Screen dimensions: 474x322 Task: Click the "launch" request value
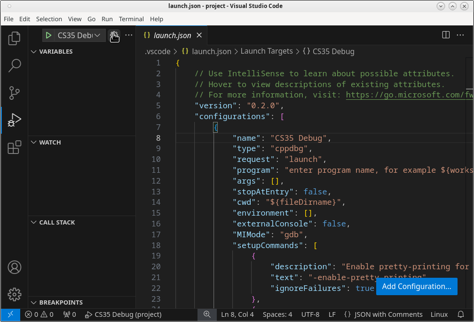[x=303, y=160]
